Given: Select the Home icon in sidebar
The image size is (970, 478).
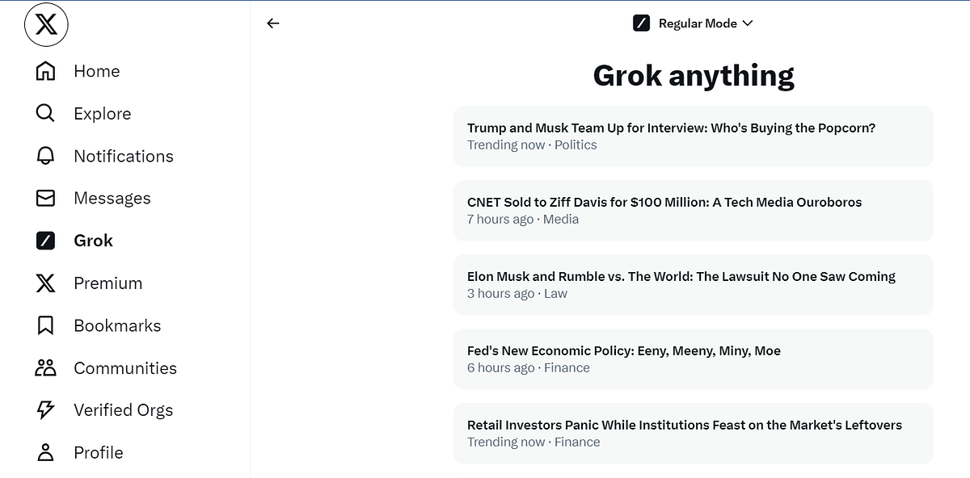Looking at the screenshot, I should (45, 71).
